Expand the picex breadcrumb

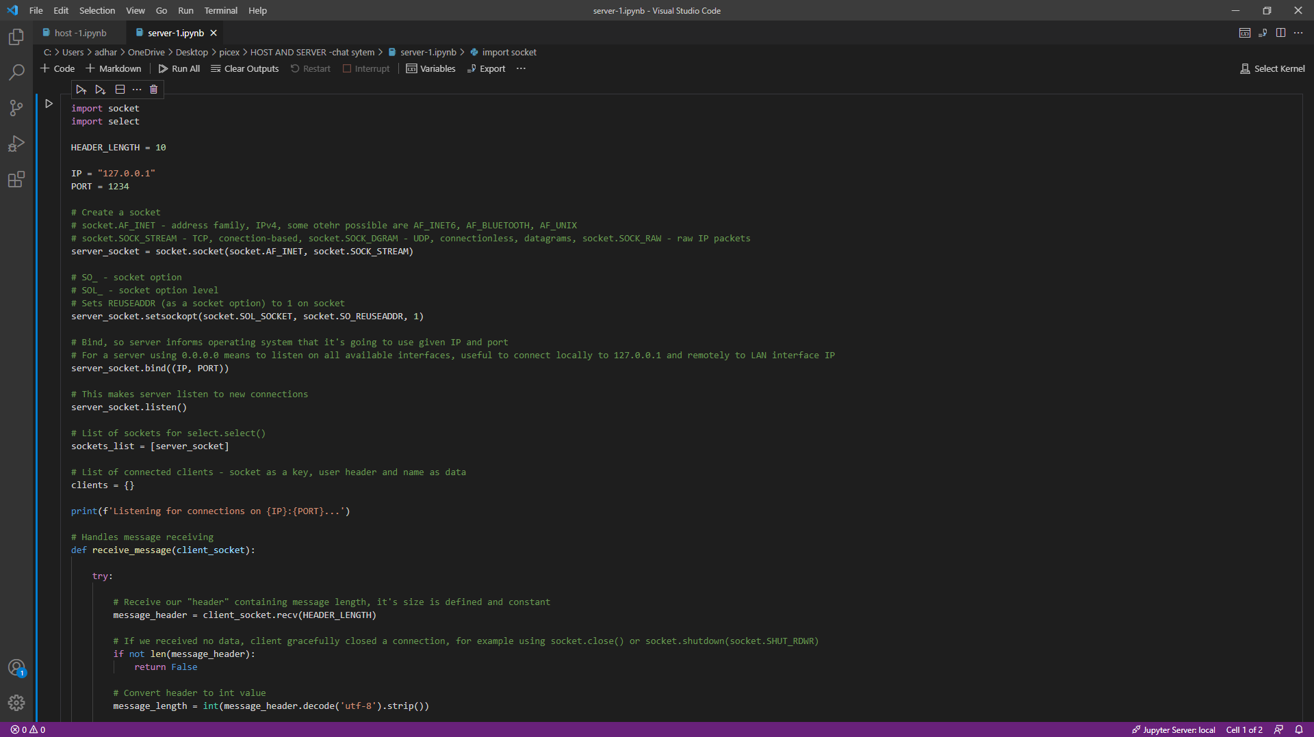coord(229,52)
